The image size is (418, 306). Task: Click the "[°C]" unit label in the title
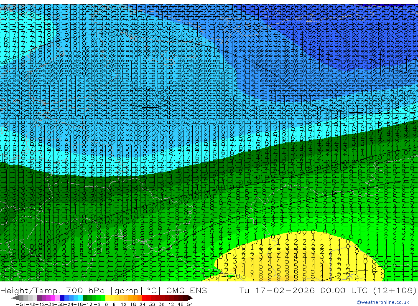152,290
